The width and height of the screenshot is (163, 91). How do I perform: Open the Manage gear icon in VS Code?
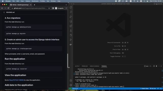click(x=71, y=85)
